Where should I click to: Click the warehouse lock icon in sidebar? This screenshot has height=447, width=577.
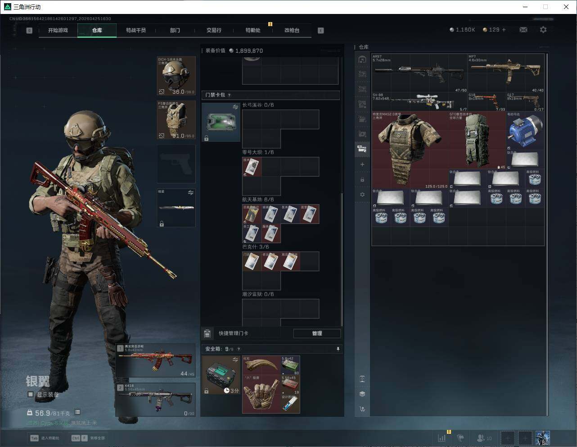pyautogui.click(x=362, y=180)
